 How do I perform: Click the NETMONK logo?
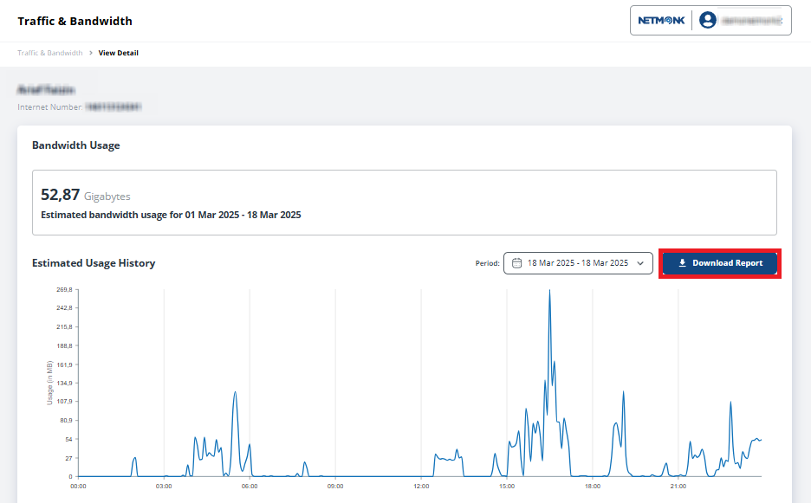(661, 20)
